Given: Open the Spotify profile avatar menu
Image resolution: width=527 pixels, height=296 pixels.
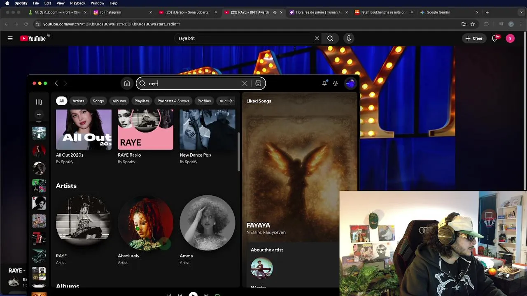Looking at the screenshot, I should pos(350,83).
